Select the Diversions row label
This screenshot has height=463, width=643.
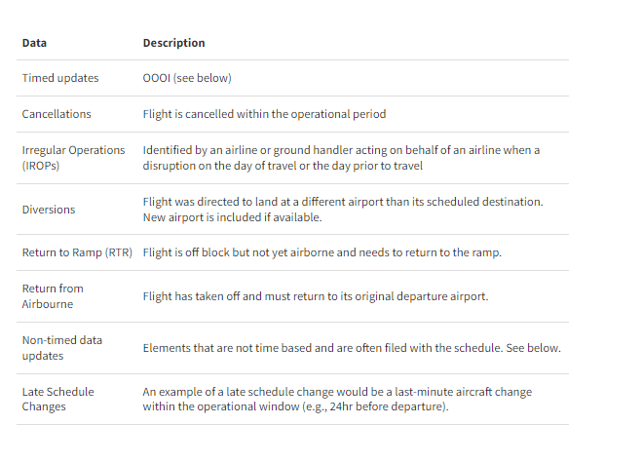(x=49, y=210)
